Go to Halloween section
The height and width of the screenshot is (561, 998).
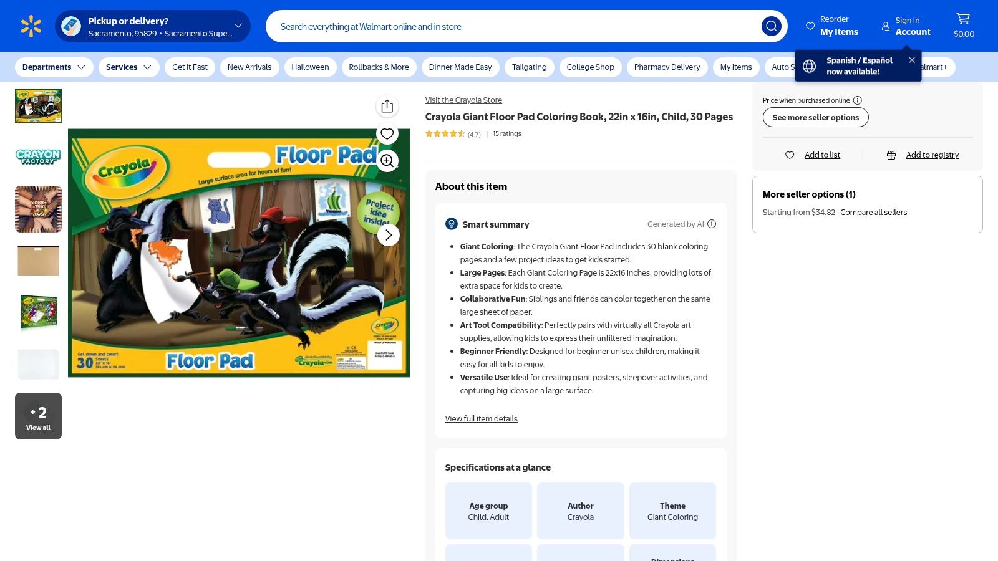(x=310, y=67)
